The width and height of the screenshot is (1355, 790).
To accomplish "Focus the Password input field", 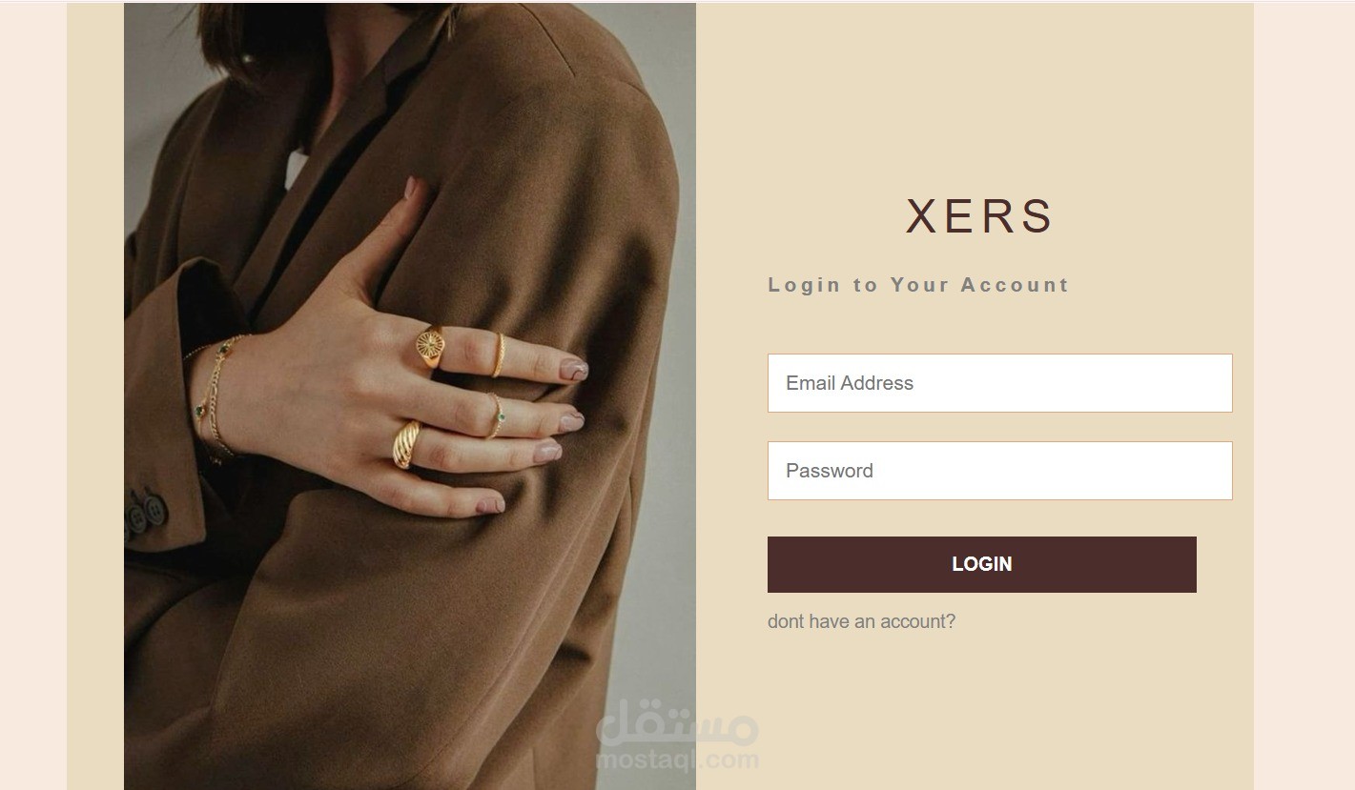I will pyautogui.click(x=999, y=471).
